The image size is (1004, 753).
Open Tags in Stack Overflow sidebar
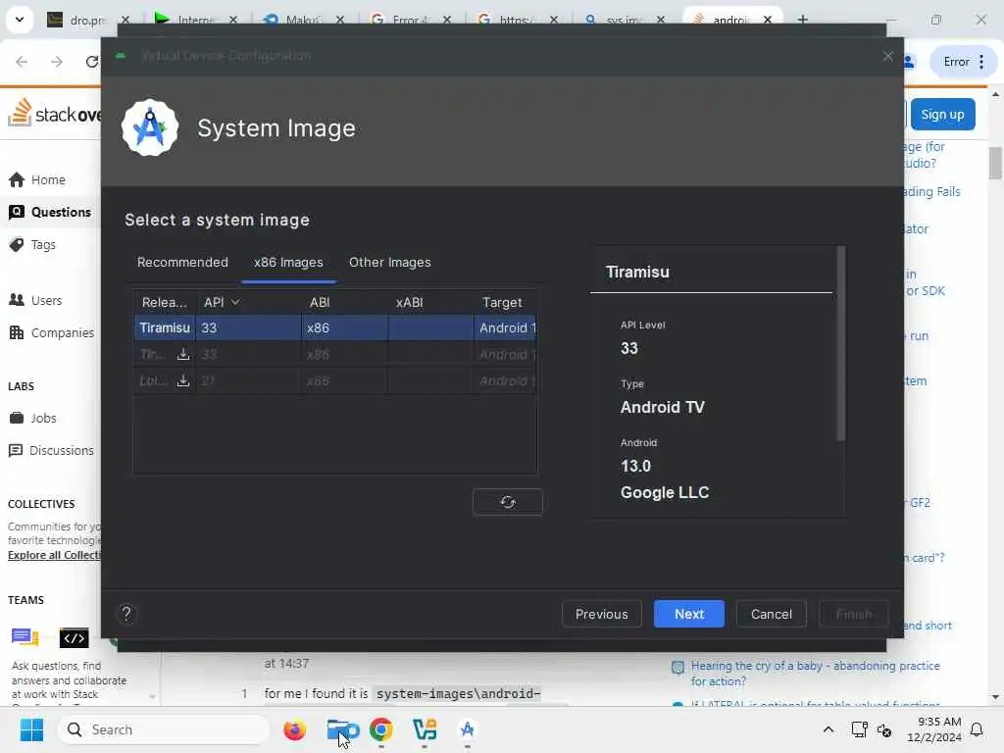(32, 244)
